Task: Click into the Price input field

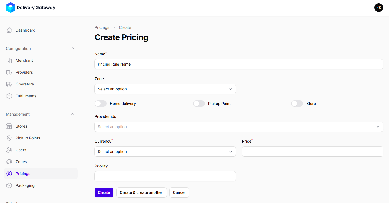Action: coord(312,152)
